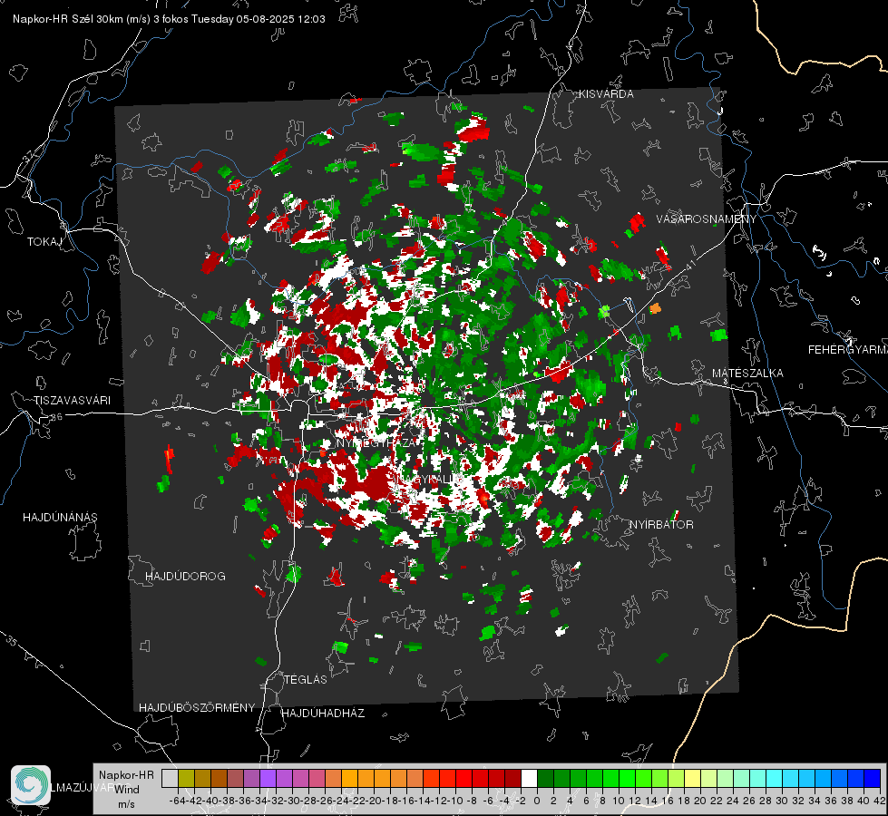Viewport: 888px width, 816px height.
Task: Click the white zero-velocity legend swatch
Action: point(529,778)
